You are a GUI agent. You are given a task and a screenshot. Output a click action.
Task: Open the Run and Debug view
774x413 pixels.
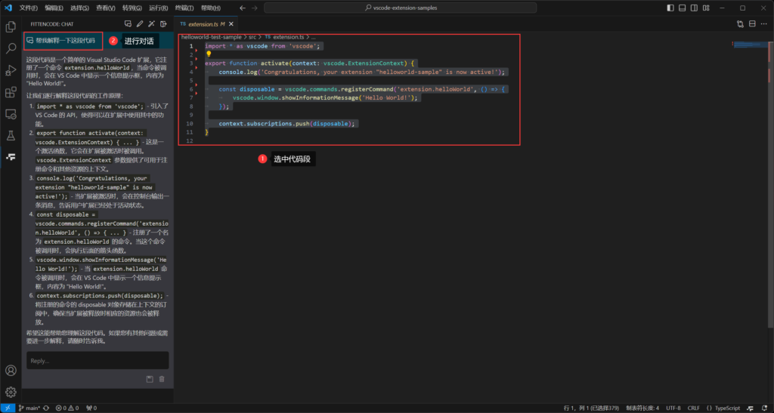[11, 70]
